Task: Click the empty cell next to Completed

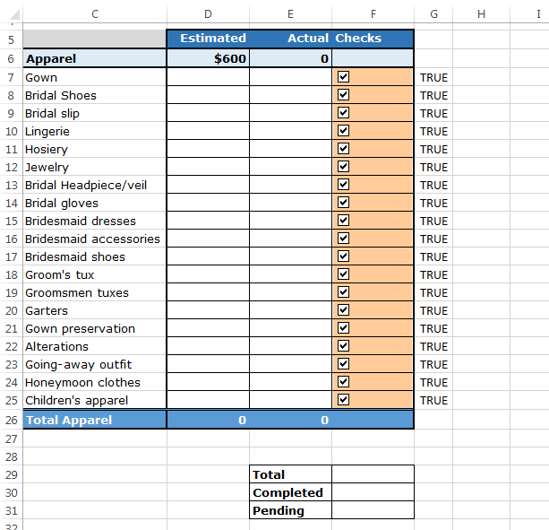Action: pyautogui.click(x=373, y=492)
